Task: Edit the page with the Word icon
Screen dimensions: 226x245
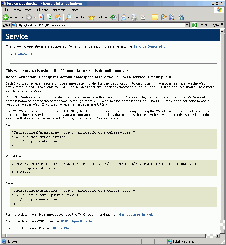Action: tap(143, 17)
